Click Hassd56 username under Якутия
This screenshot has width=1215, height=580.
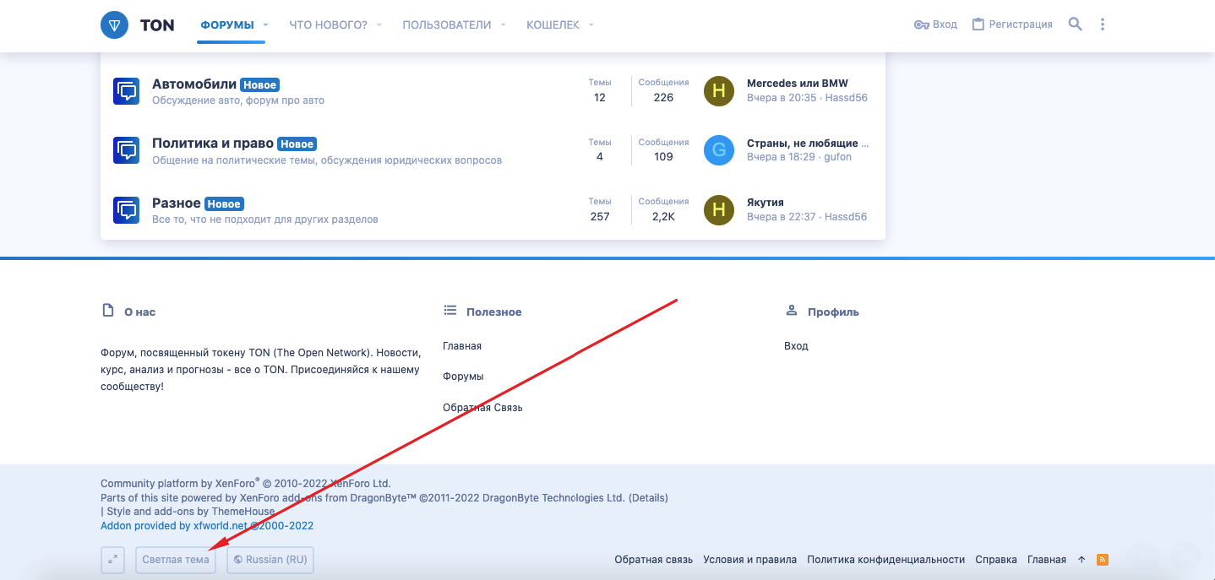click(846, 217)
